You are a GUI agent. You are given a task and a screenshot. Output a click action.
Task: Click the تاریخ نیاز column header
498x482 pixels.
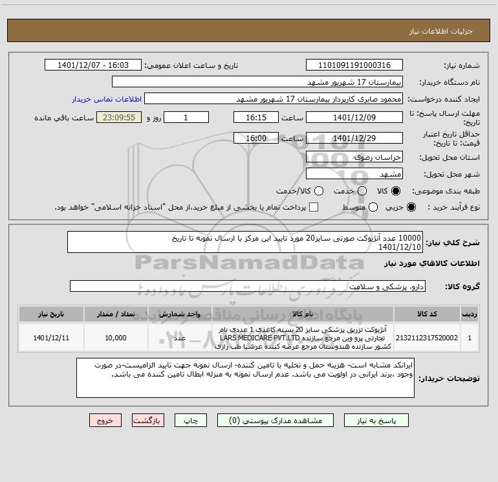51,314
